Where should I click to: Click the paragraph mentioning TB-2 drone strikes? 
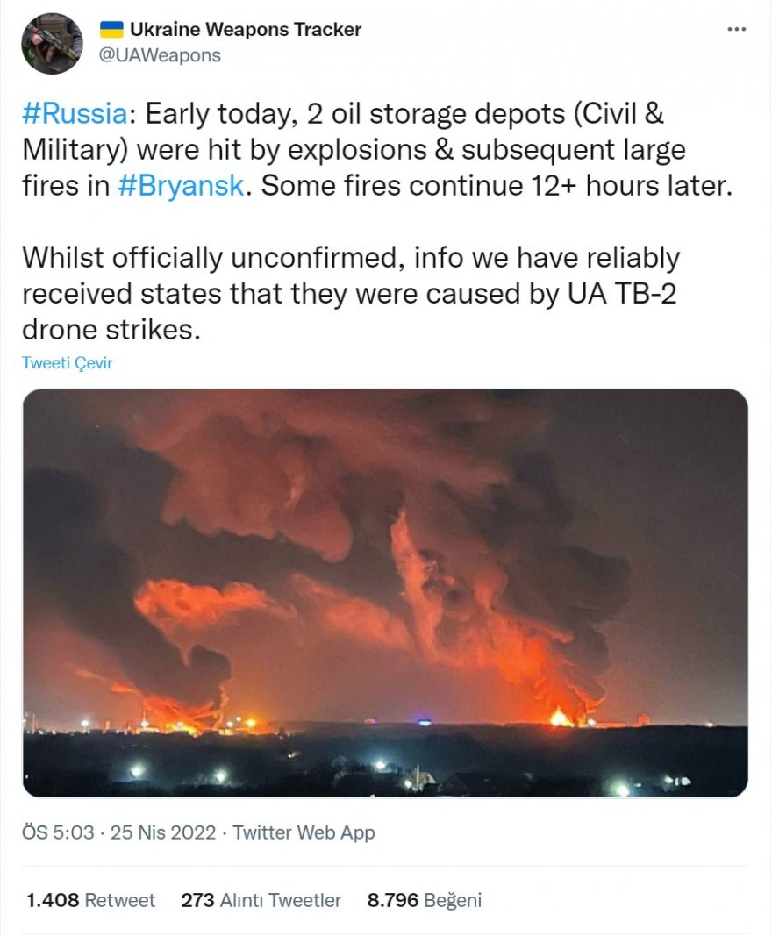point(351,293)
